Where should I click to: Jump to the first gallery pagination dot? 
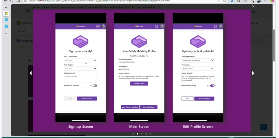pos(133,134)
